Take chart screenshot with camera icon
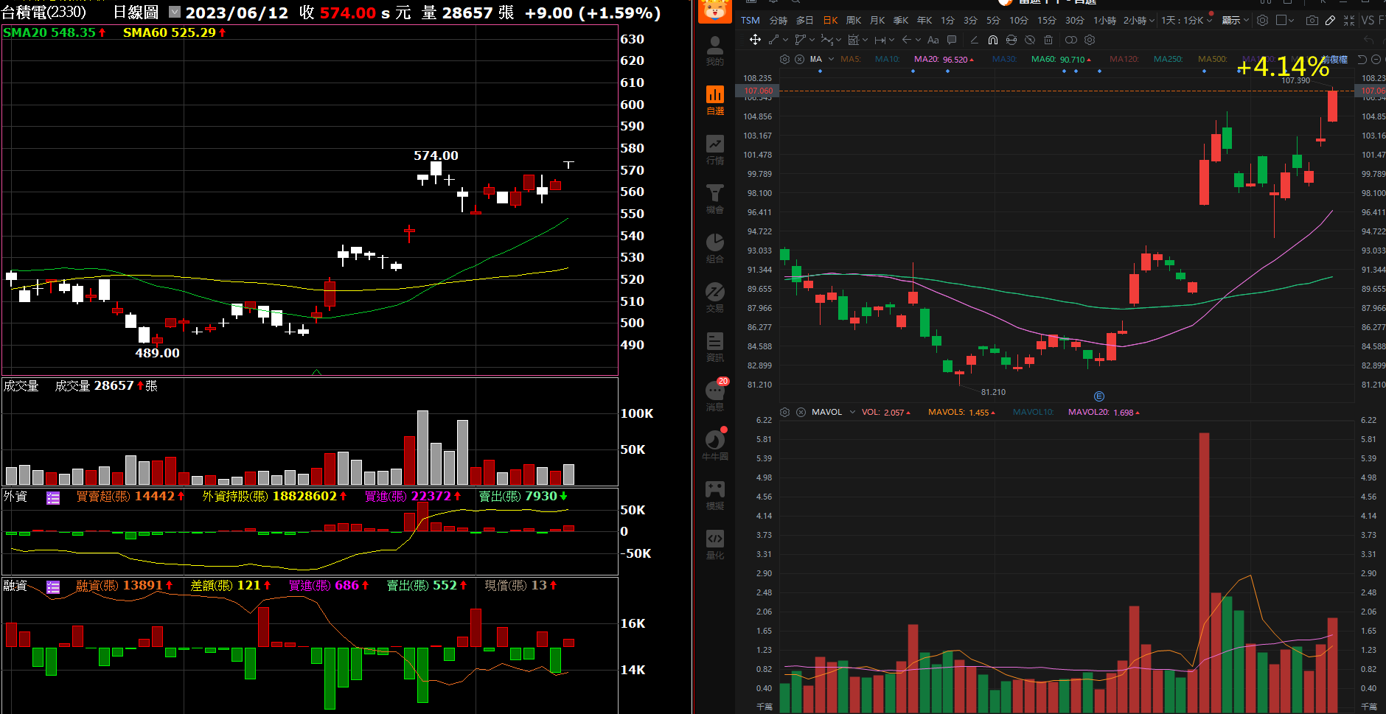This screenshot has height=714, width=1386. click(1312, 21)
